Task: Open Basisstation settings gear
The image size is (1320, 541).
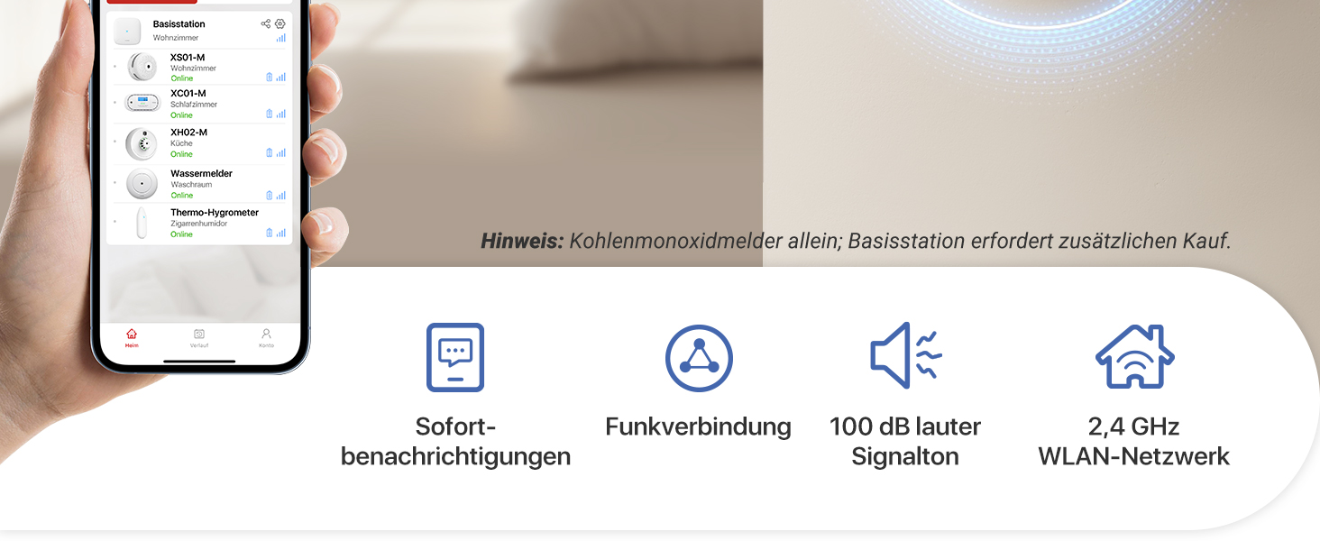Action: [280, 23]
